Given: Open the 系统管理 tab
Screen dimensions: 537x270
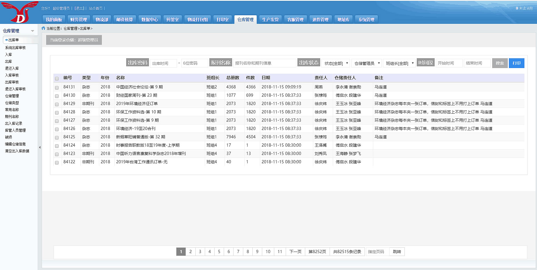Looking at the screenshot, I should tap(366, 20).
